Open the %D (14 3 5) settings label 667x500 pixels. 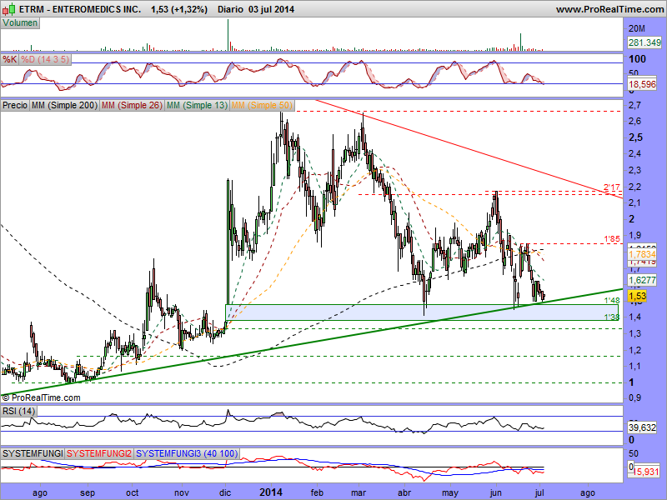[45, 59]
